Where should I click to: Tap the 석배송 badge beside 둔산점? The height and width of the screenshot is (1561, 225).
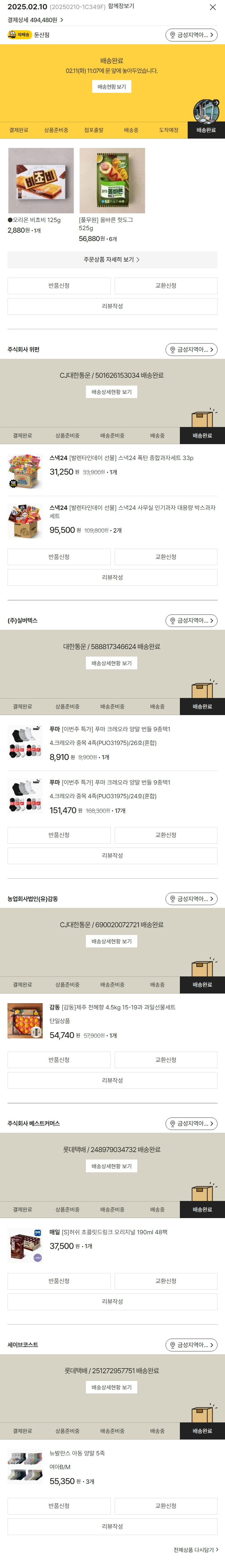pyautogui.click(x=20, y=35)
